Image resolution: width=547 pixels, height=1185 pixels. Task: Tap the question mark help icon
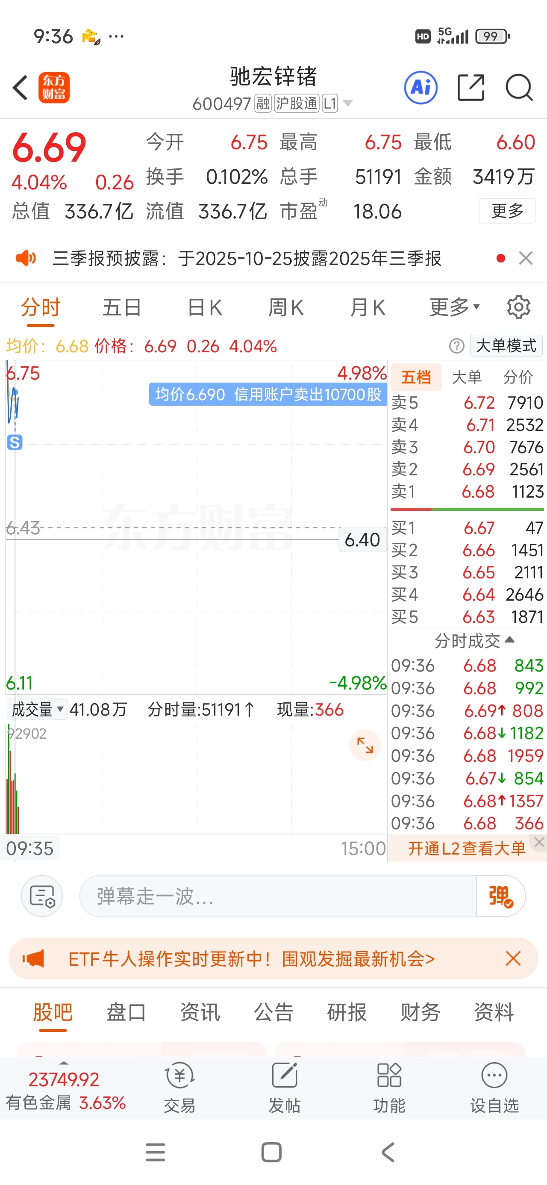(x=456, y=345)
